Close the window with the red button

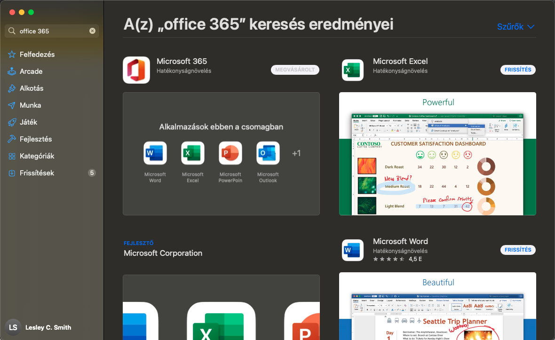pyautogui.click(x=12, y=12)
